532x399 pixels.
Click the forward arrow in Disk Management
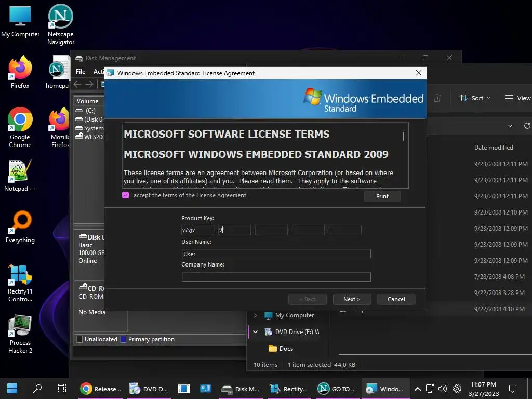pos(89,84)
